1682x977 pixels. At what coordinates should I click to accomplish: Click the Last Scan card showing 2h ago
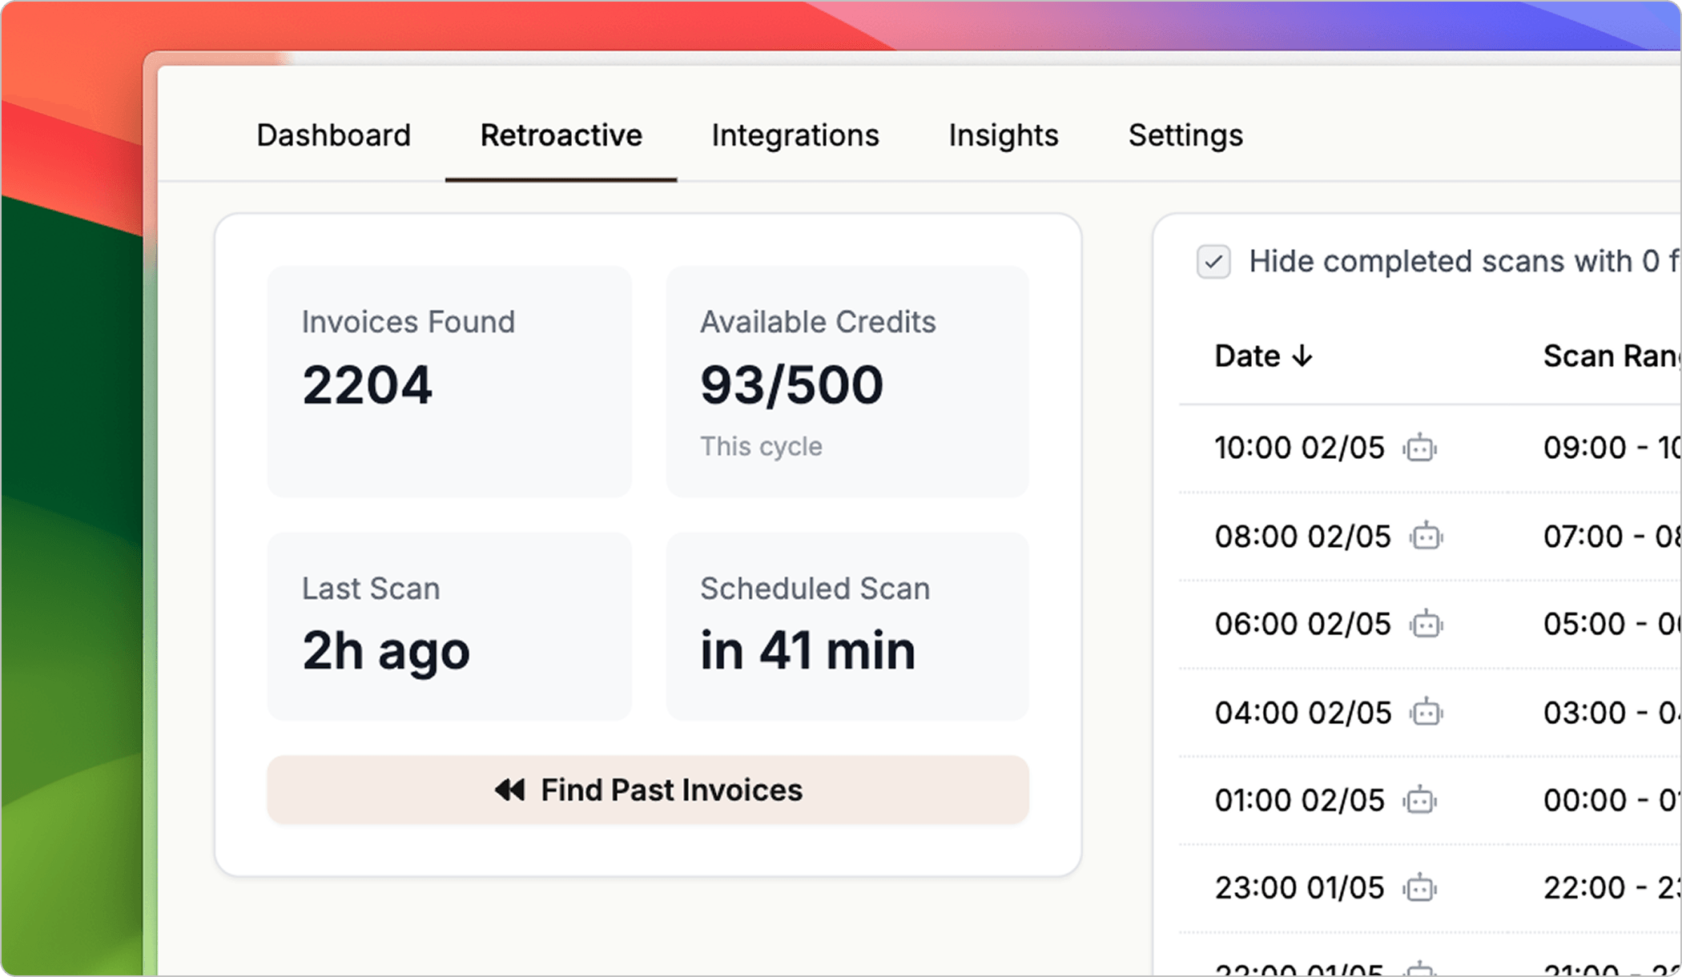pyautogui.click(x=449, y=625)
